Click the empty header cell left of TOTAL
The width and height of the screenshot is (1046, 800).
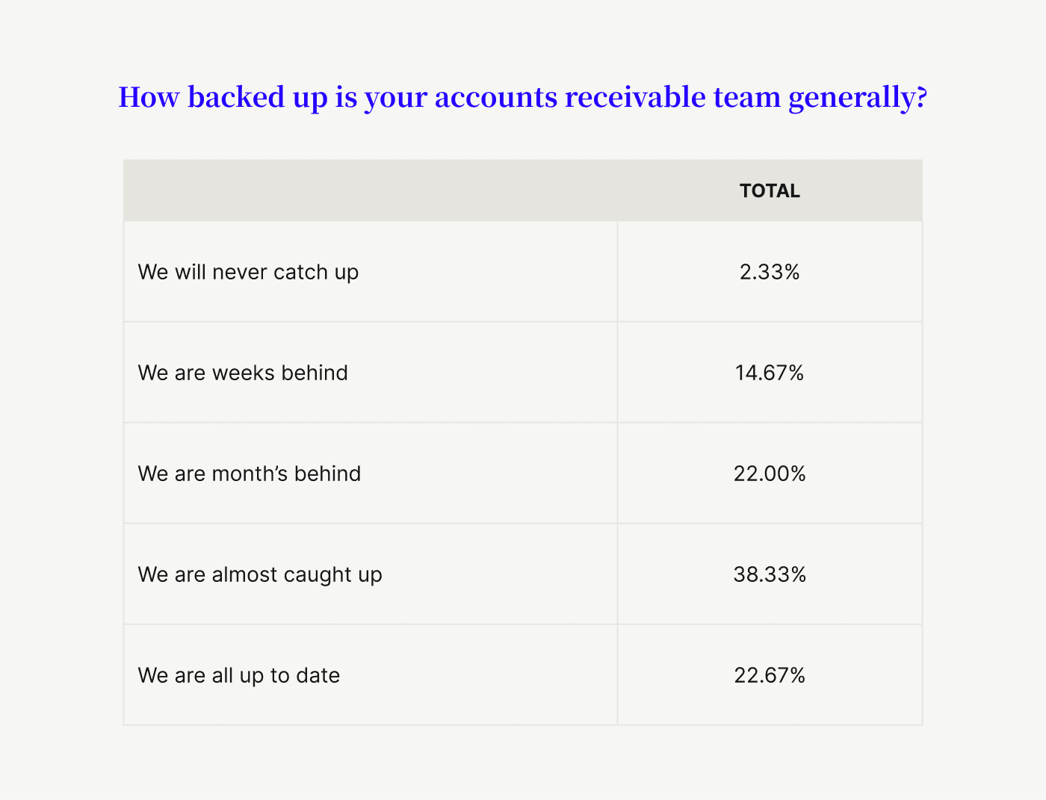click(371, 191)
